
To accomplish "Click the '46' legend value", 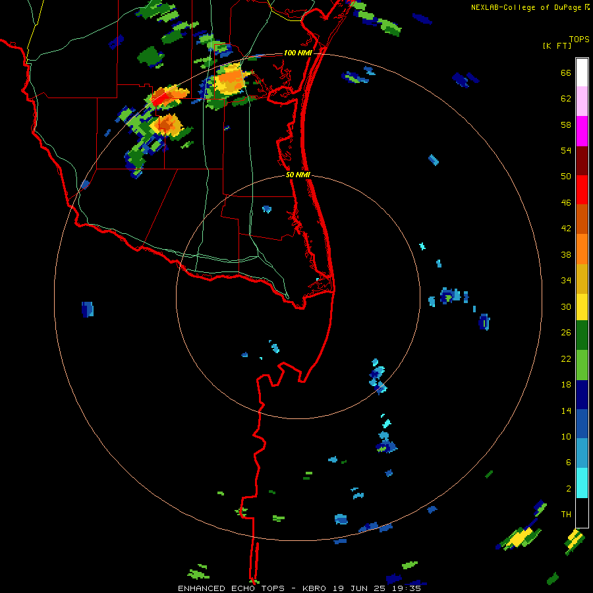I will 566,203.
